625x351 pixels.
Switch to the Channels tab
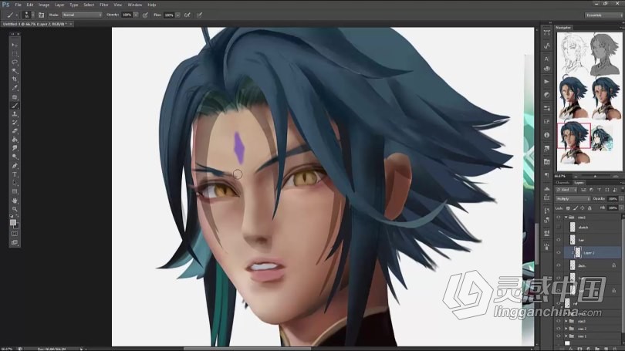[562, 183]
